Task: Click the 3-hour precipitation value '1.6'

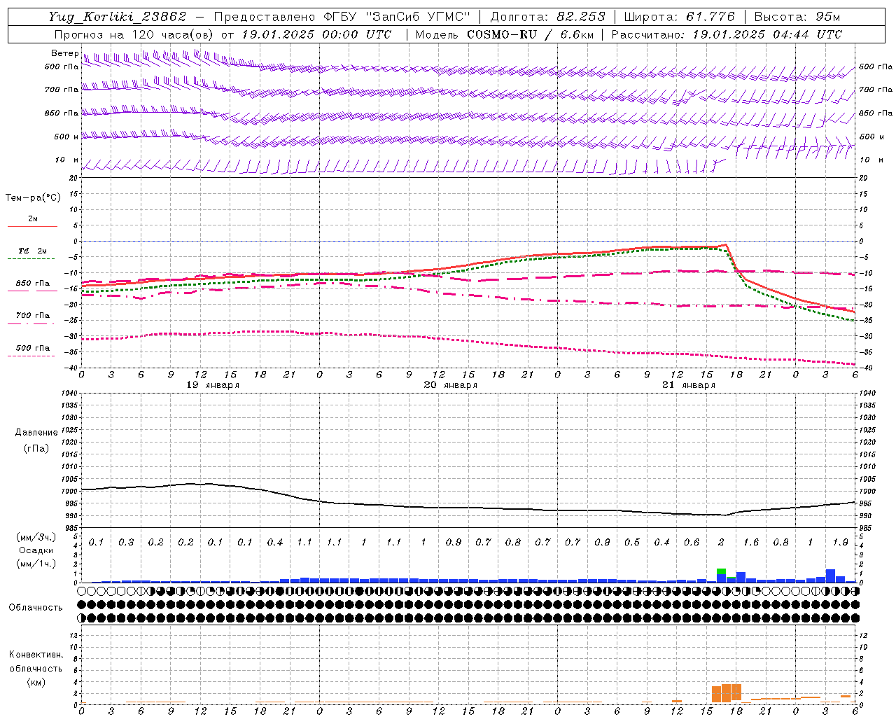Action: tap(751, 542)
